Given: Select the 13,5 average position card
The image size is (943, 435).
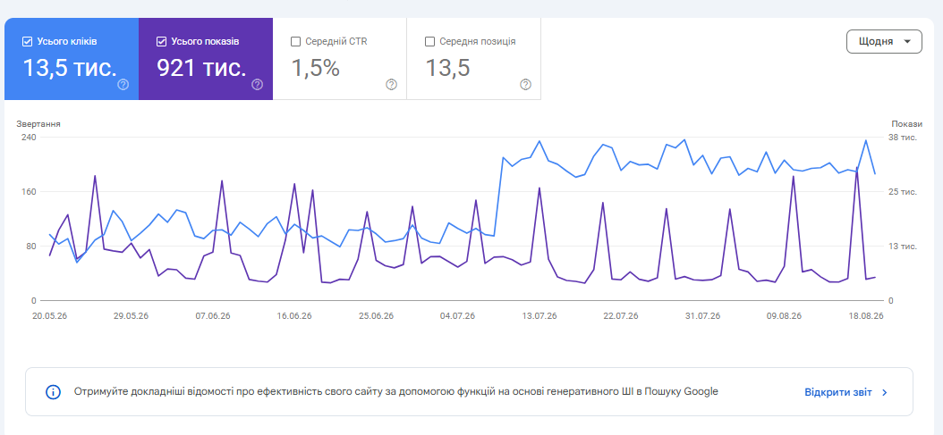Looking at the screenshot, I should tap(474, 59).
